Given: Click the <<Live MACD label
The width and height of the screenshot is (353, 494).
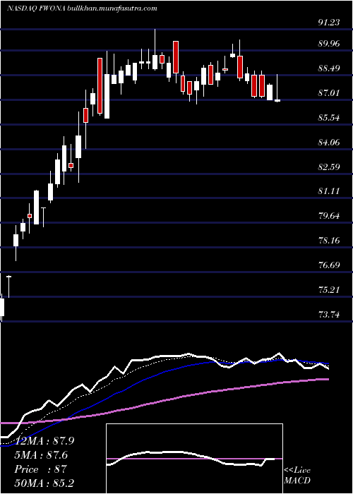Looking at the screenshot, I should click(297, 476).
